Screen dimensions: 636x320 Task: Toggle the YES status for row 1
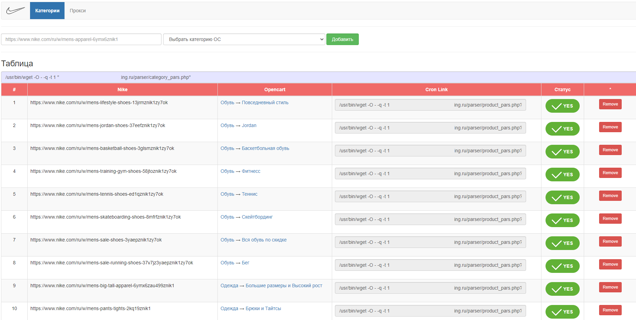(x=562, y=106)
